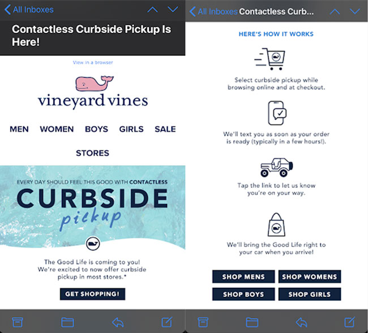Tap the reply arrow in left toolbar
Viewport: 368px width, 333px height.
118,322
